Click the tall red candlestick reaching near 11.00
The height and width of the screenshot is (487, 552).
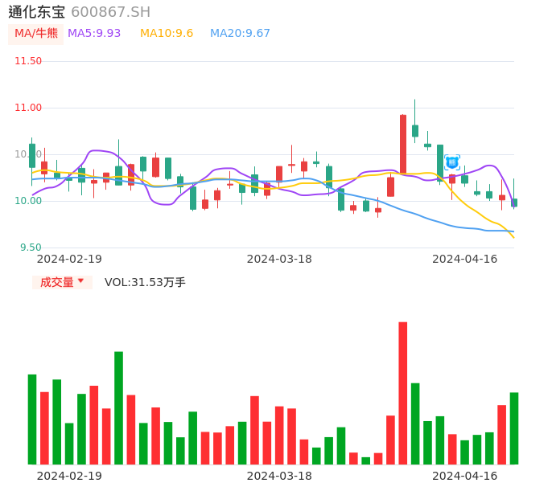(403, 144)
